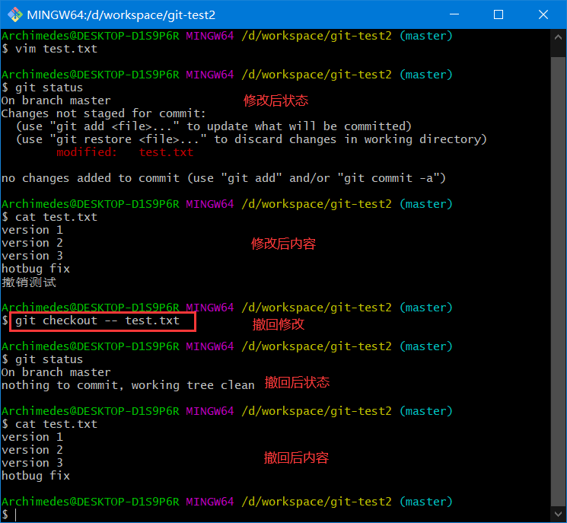567x523 pixels.
Task: Click the 'use "git restore <file>..."' hint line
Action: (252, 139)
